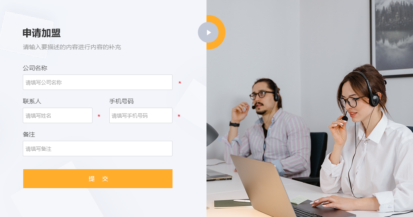413x217 pixels.
Task: Click into the 请填写姓名 contact name field
Action: click(57, 115)
